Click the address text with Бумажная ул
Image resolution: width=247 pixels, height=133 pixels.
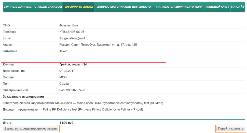(98, 45)
